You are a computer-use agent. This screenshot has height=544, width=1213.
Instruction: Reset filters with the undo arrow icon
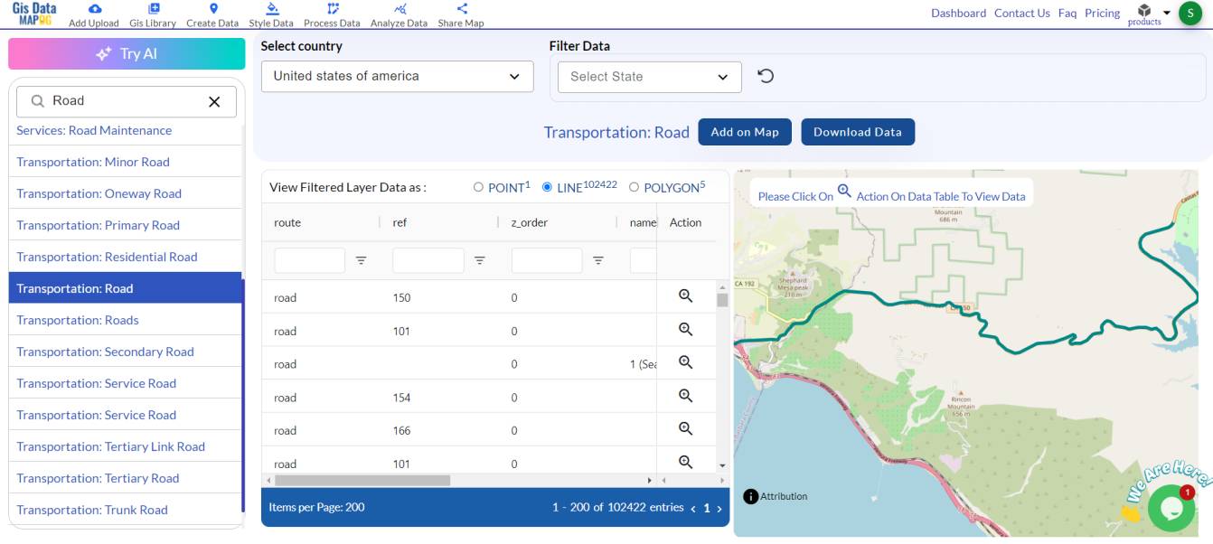[766, 76]
